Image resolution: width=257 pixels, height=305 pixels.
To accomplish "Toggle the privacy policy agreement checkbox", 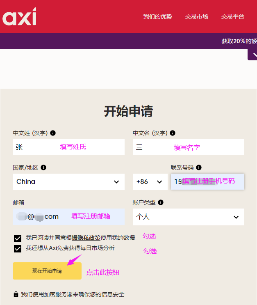I will (18, 238).
